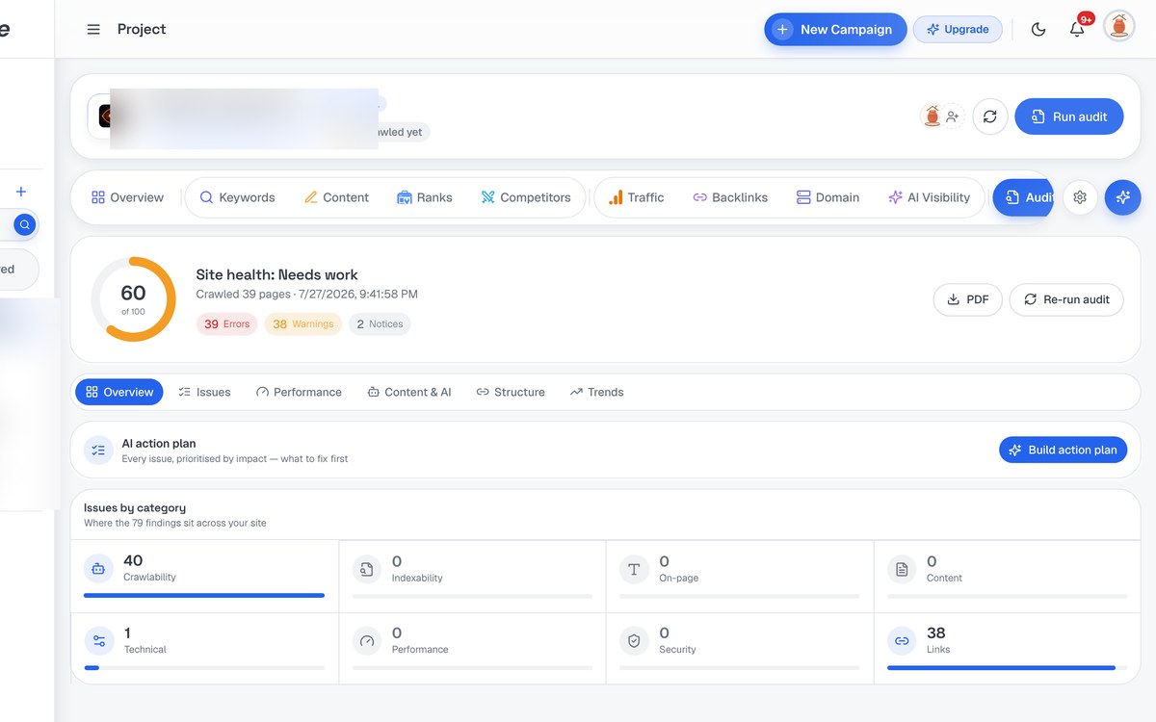
Task: Open the project Overview tab
Action: (127, 197)
